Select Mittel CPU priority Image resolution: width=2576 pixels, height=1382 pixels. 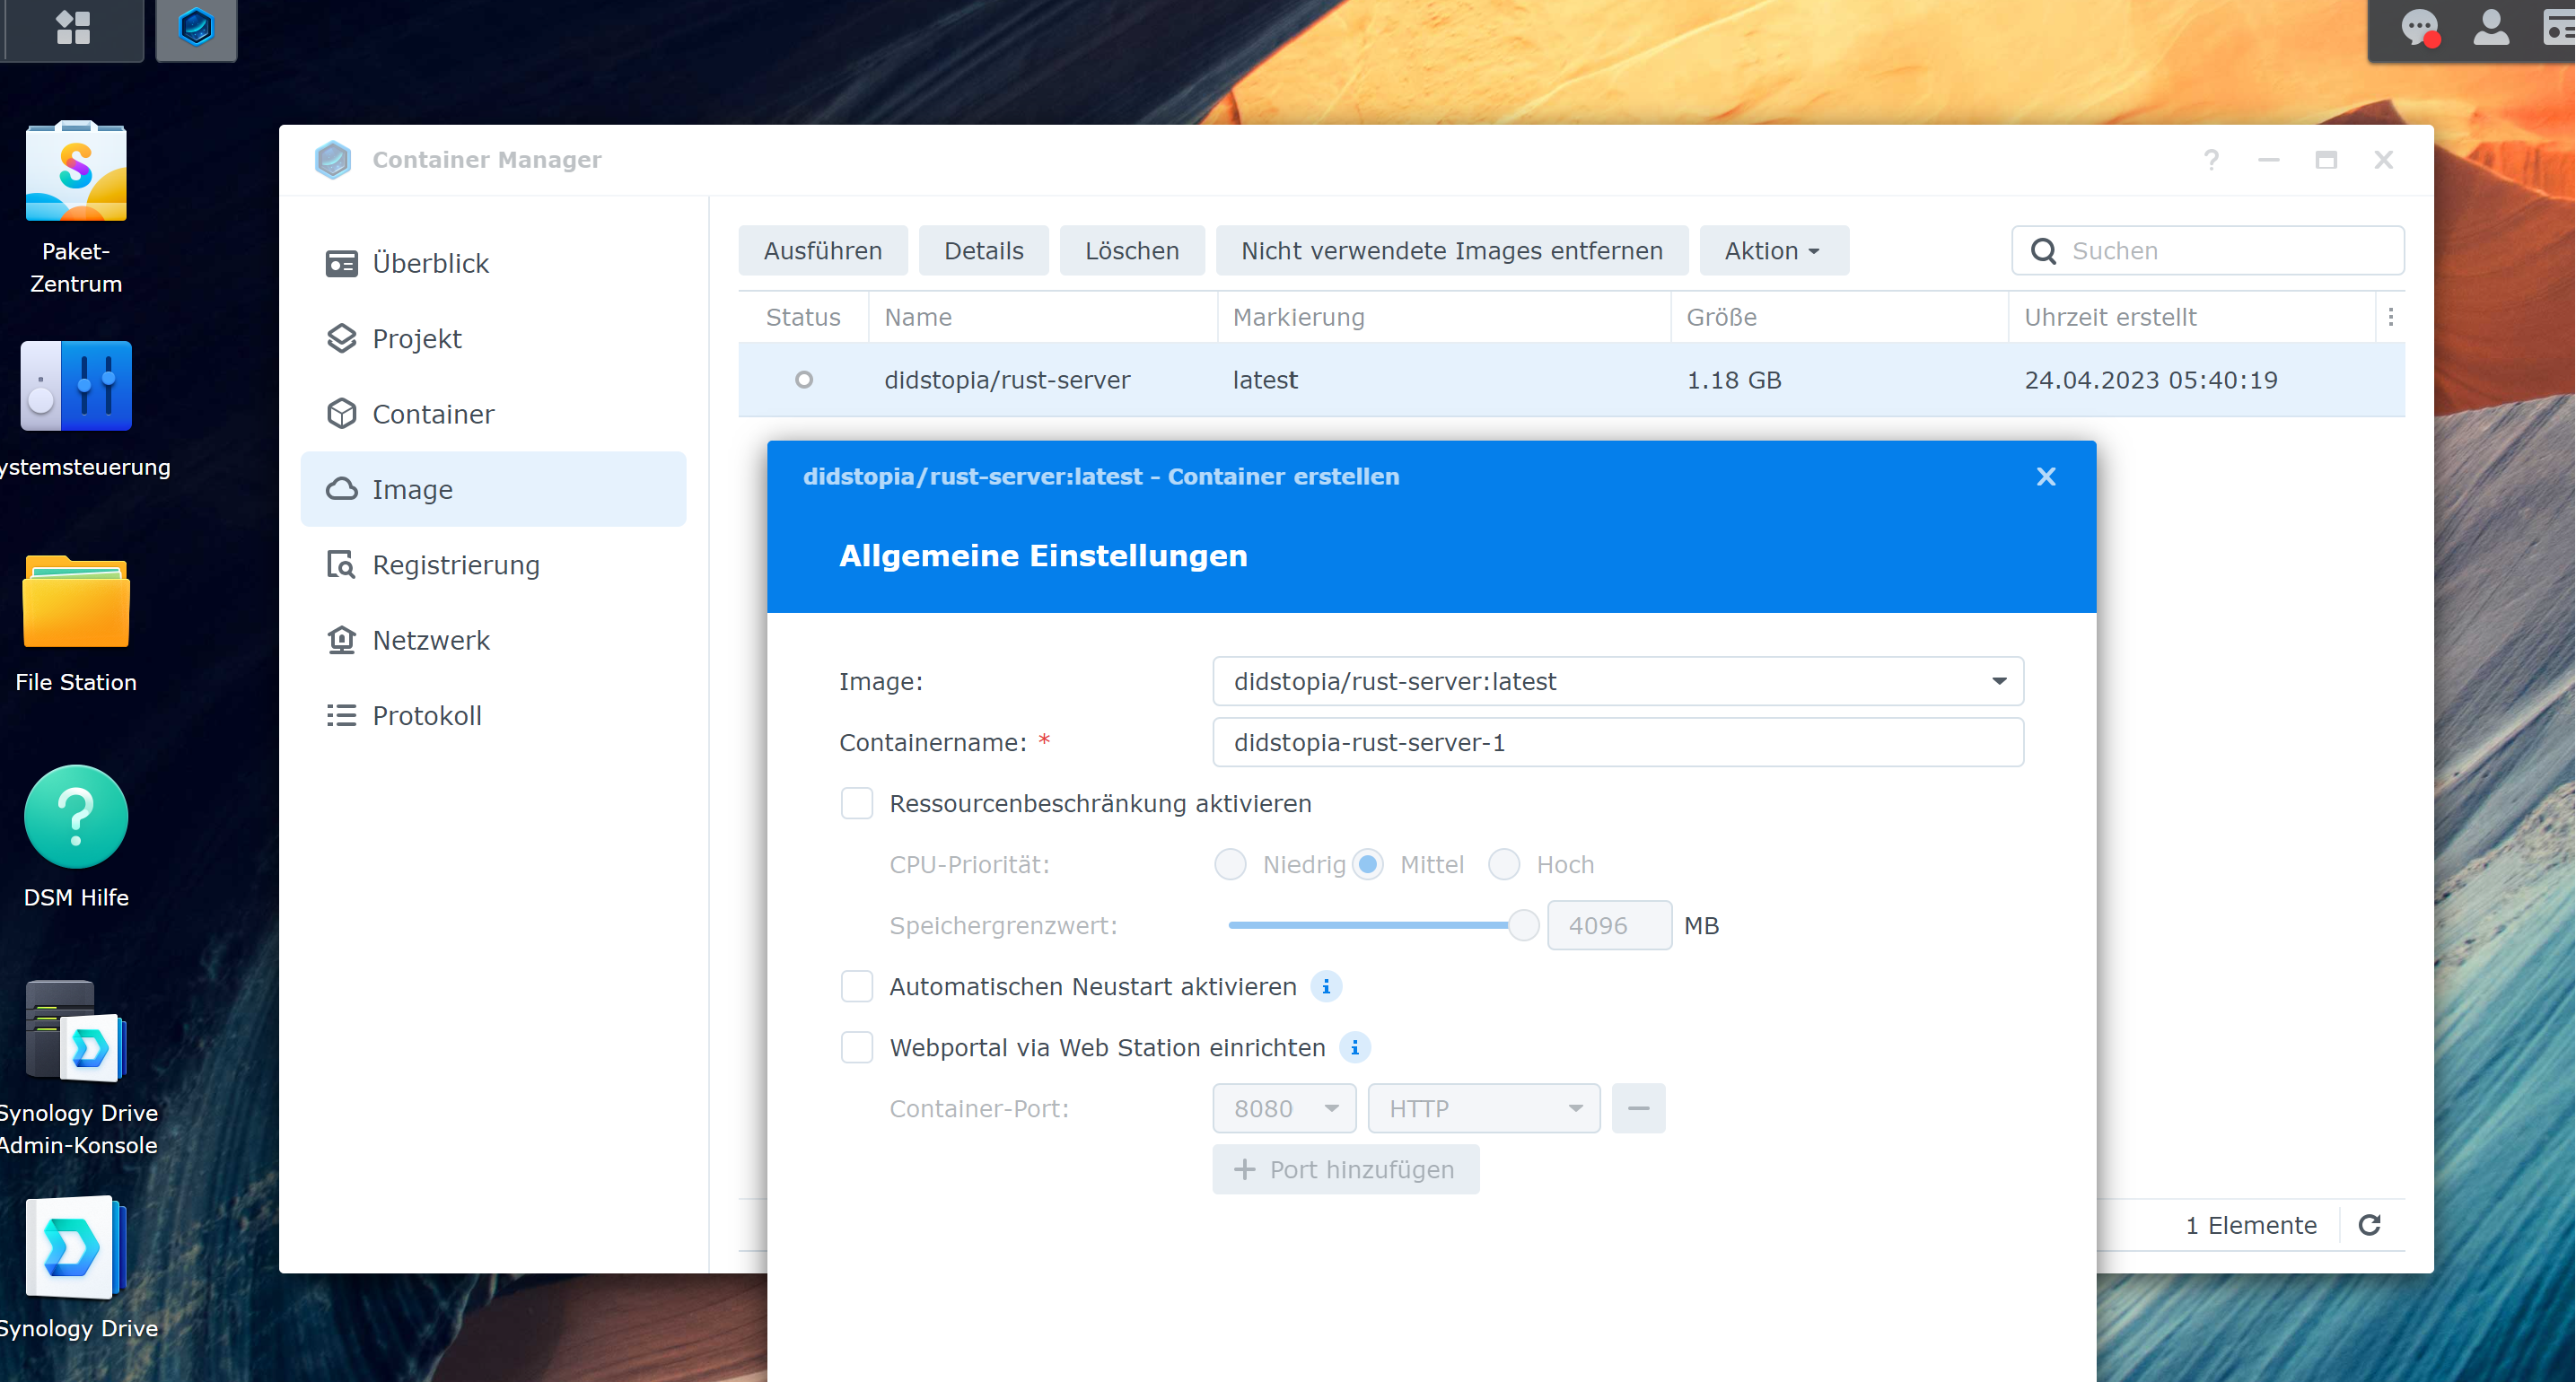pyautogui.click(x=1368, y=865)
